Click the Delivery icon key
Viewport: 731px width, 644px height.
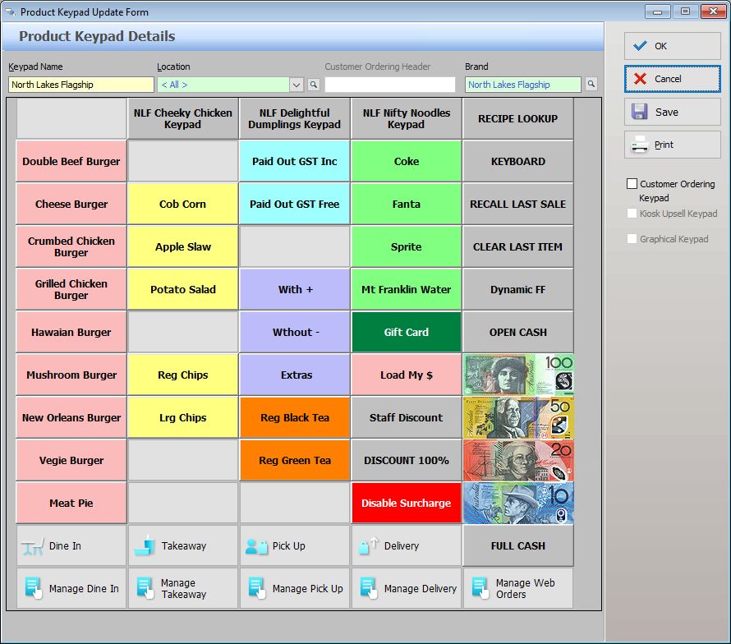click(407, 546)
